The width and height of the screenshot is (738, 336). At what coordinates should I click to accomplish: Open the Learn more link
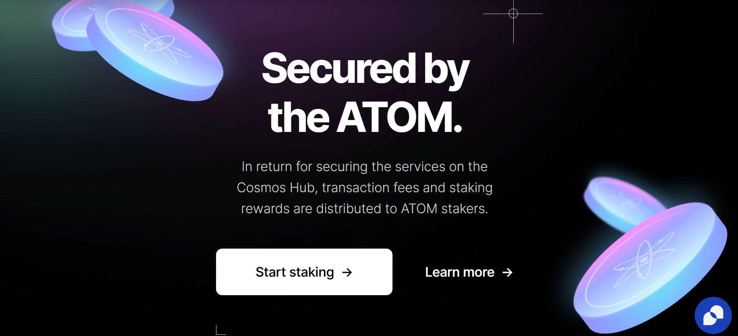click(x=460, y=272)
